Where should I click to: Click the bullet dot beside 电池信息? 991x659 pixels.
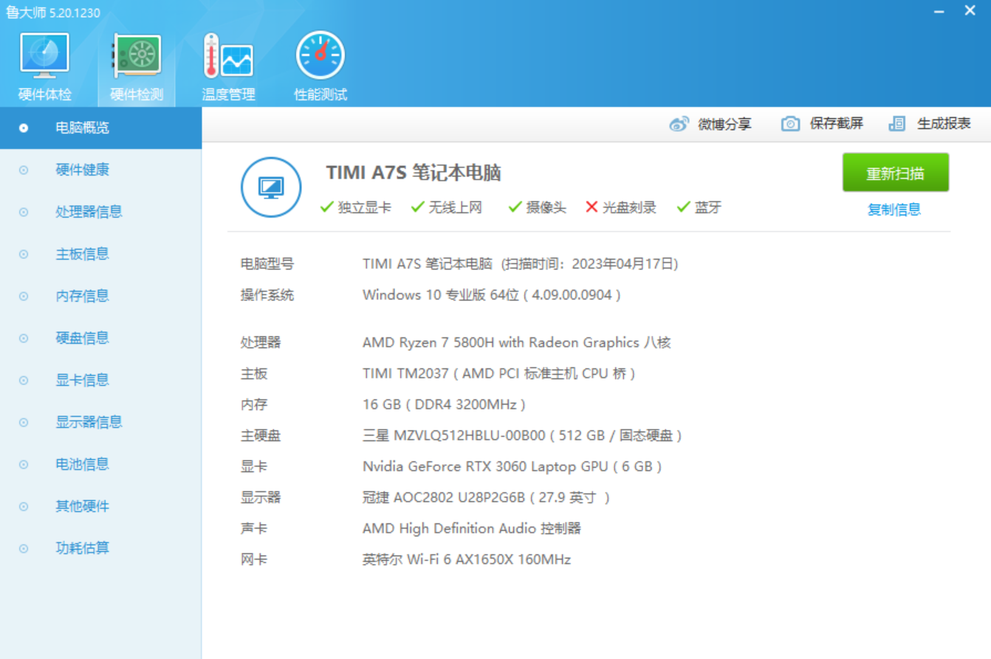[24, 465]
